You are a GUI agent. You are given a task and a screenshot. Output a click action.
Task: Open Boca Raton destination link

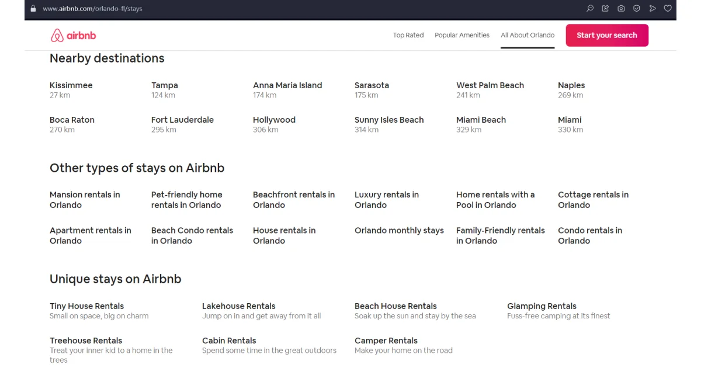[x=72, y=124]
